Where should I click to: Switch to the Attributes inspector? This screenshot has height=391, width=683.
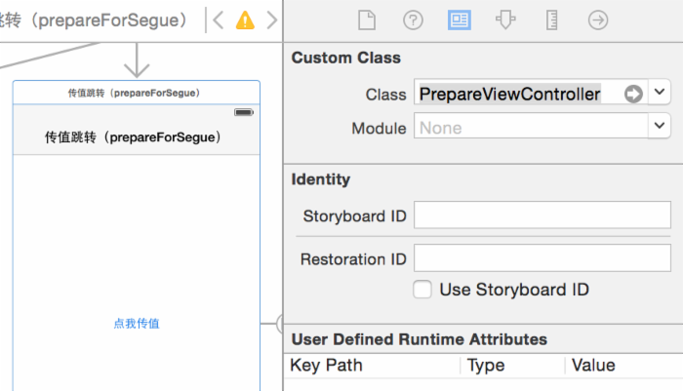(505, 20)
